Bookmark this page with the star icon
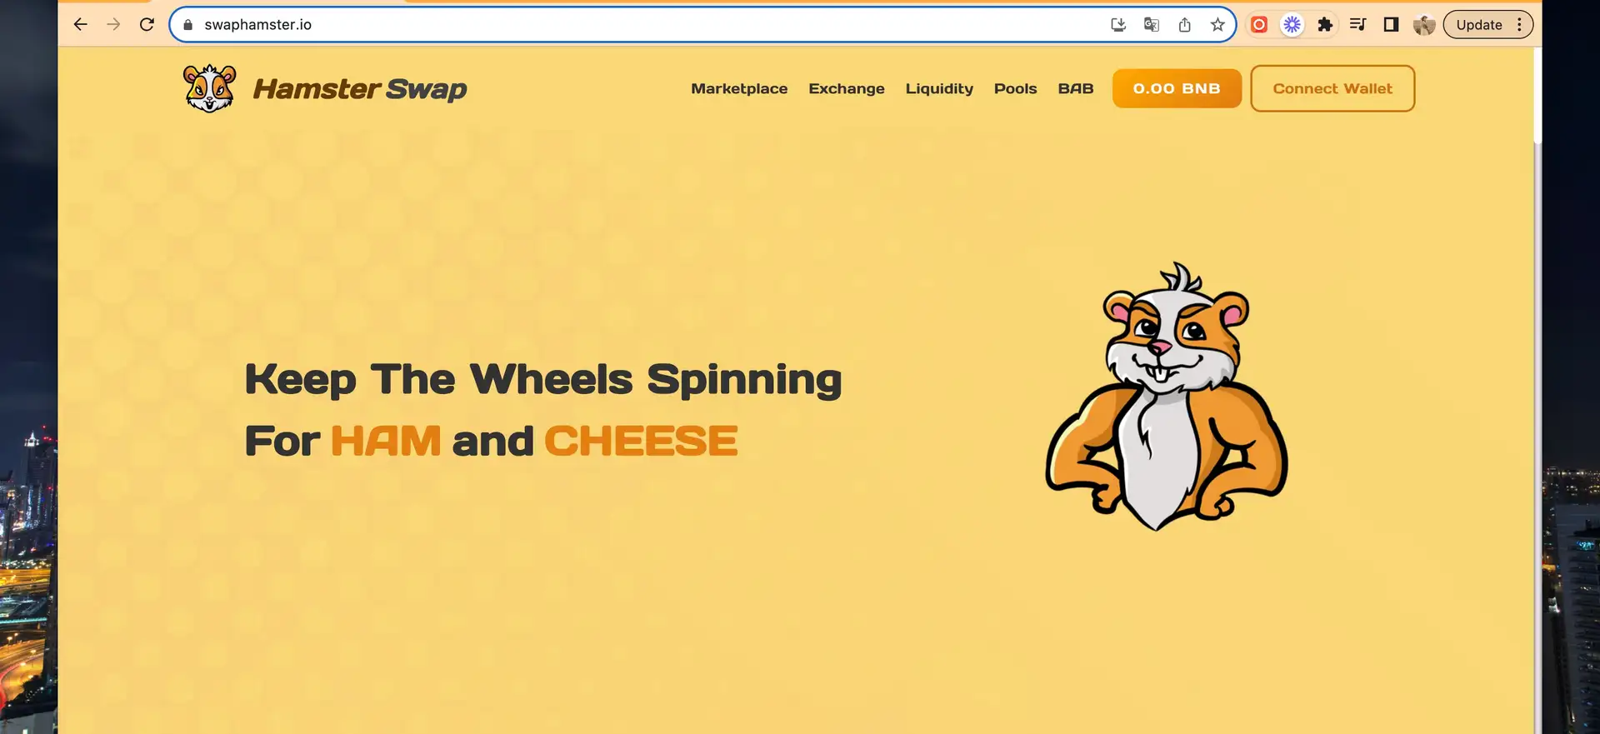 [x=1217, y=25]
